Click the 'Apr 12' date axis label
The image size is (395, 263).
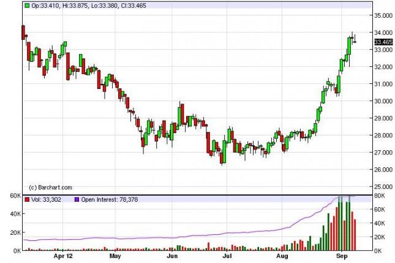[x=63, y=256]
